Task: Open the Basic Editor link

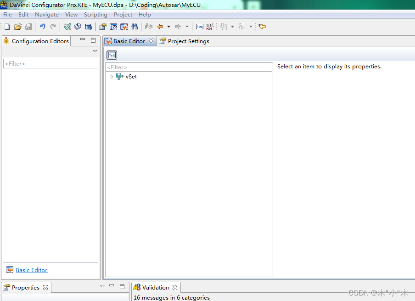Action: point(32,270)
